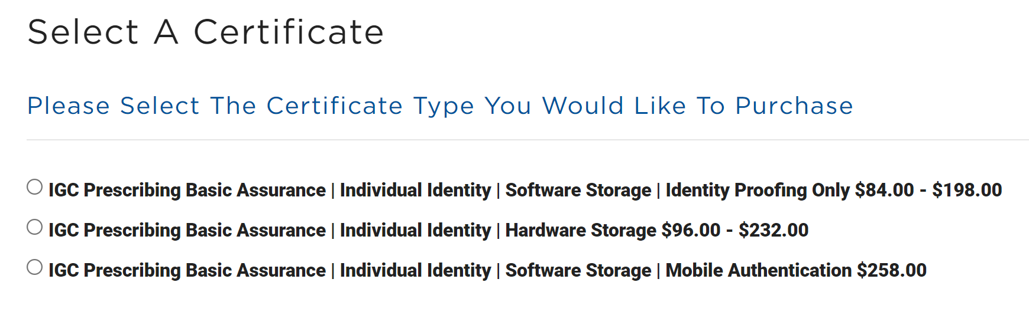1029x328 pixels.
Task: Click 'Software Storage' in the Mobile Authentication option
Action: click(x=578, y=271)
